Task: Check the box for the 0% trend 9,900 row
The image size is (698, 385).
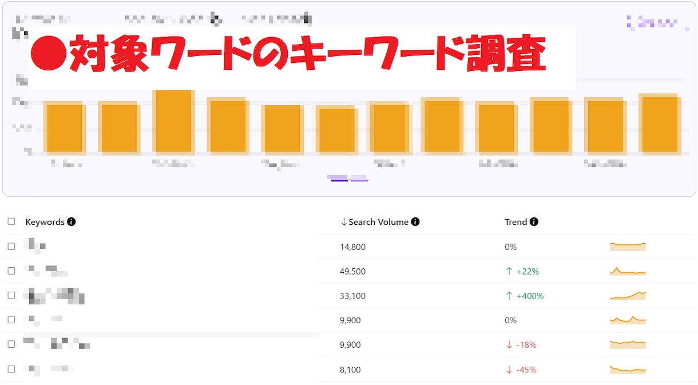Action: tap(11, 320)
